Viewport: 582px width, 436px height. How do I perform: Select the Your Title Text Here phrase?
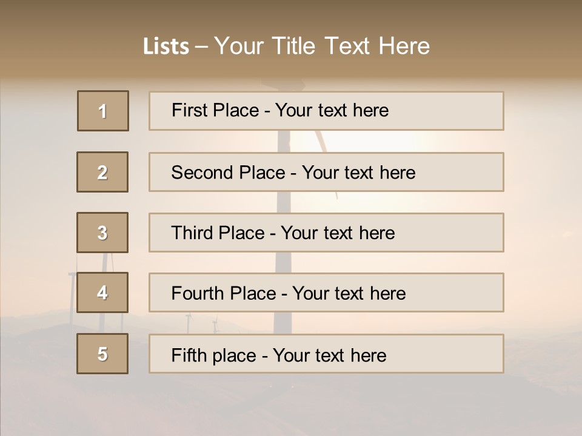point(322,46)
